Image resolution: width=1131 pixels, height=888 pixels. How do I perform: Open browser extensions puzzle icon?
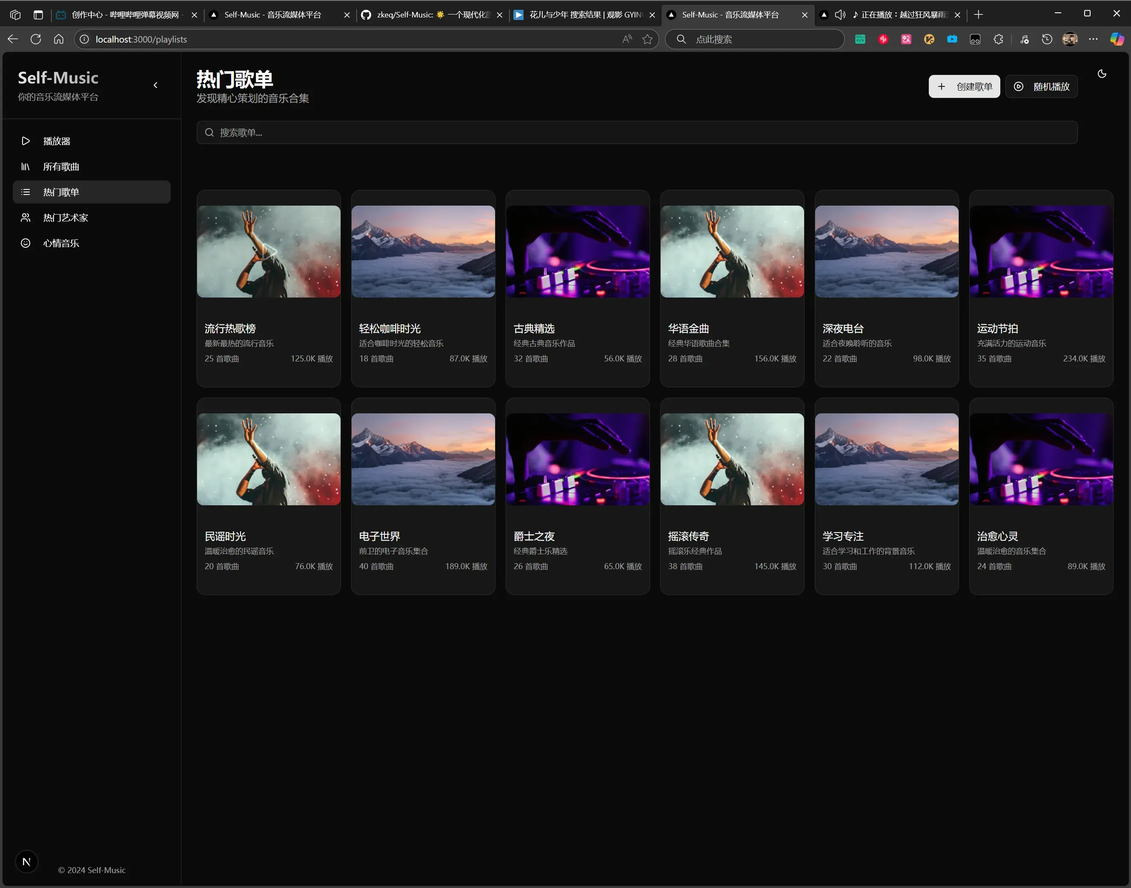pos(998,39)
